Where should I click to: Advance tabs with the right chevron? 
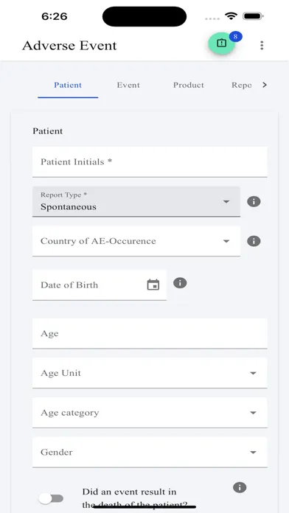(x=265, y=85)
